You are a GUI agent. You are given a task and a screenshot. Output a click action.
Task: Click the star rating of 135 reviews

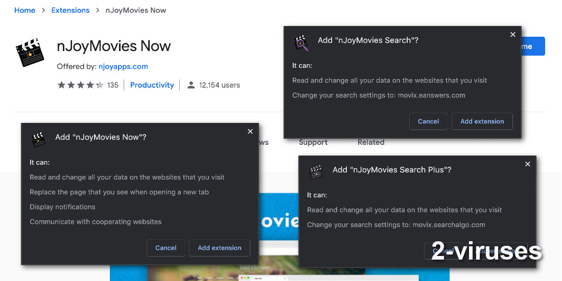81,85
